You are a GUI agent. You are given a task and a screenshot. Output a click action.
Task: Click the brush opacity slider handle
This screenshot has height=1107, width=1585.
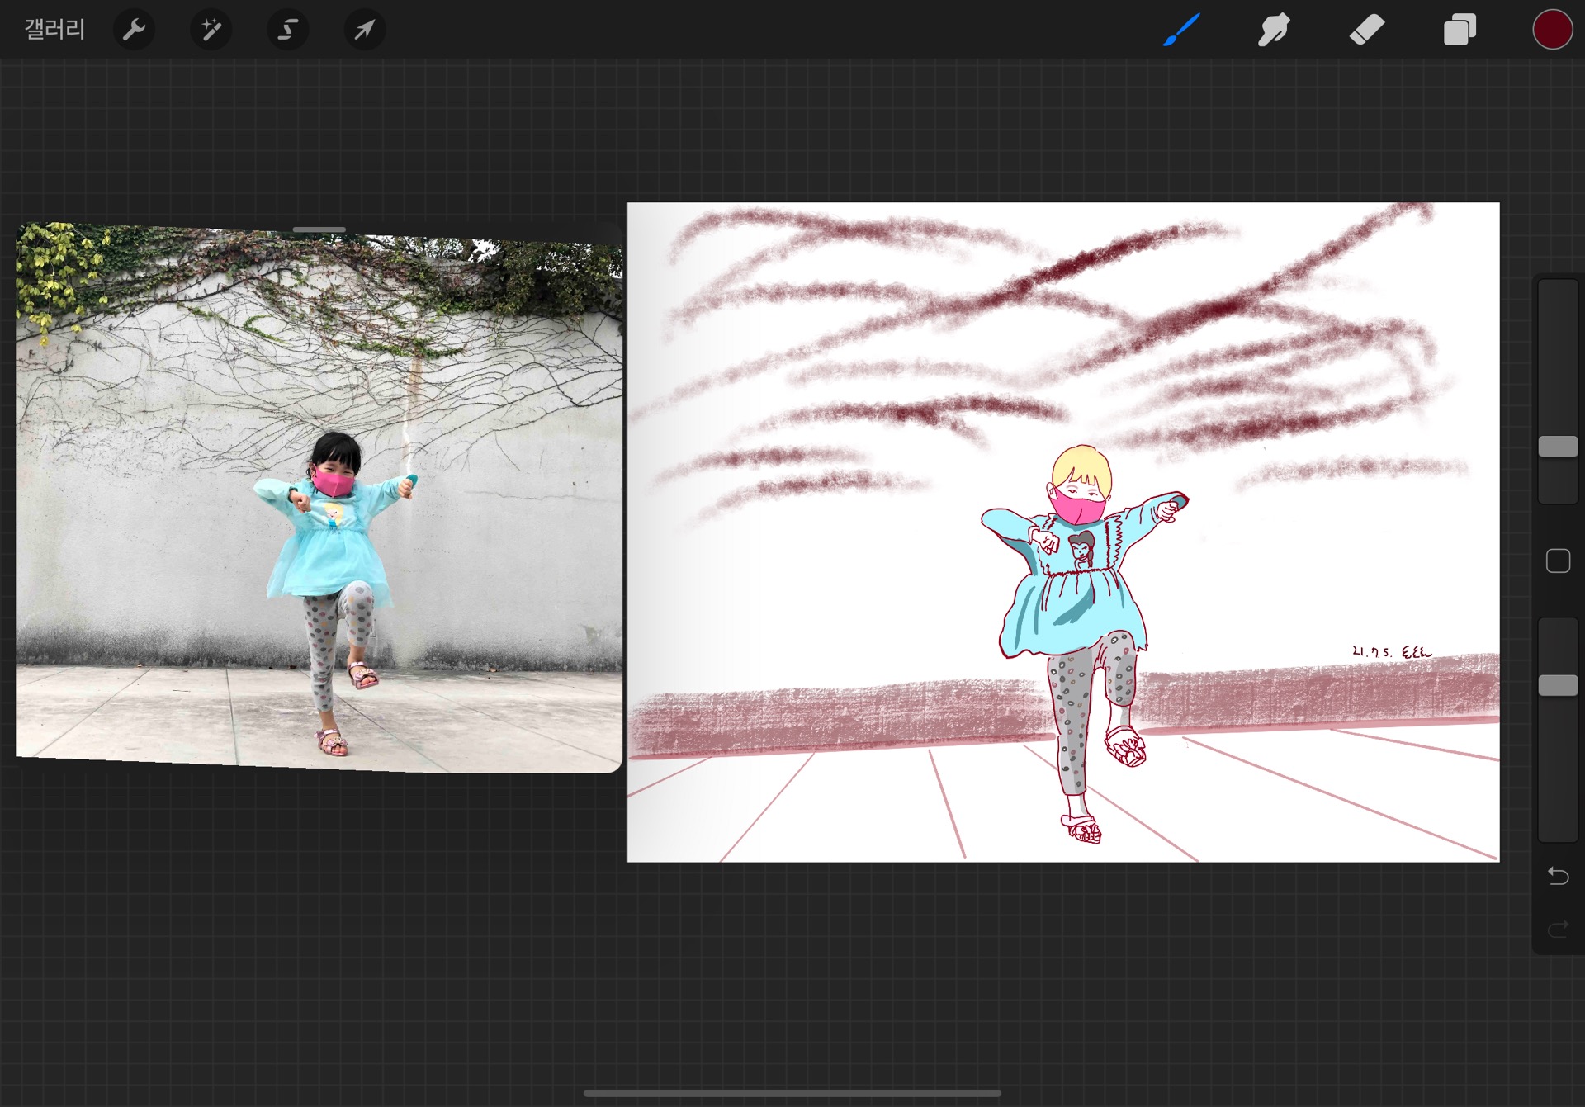coord(1558,685)
